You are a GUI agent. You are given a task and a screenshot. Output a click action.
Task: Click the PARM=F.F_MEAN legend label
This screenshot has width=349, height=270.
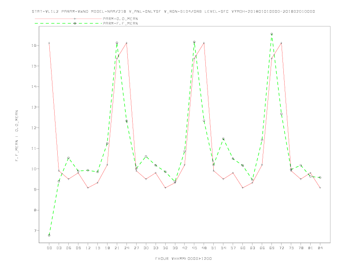[x=120, y=23]
